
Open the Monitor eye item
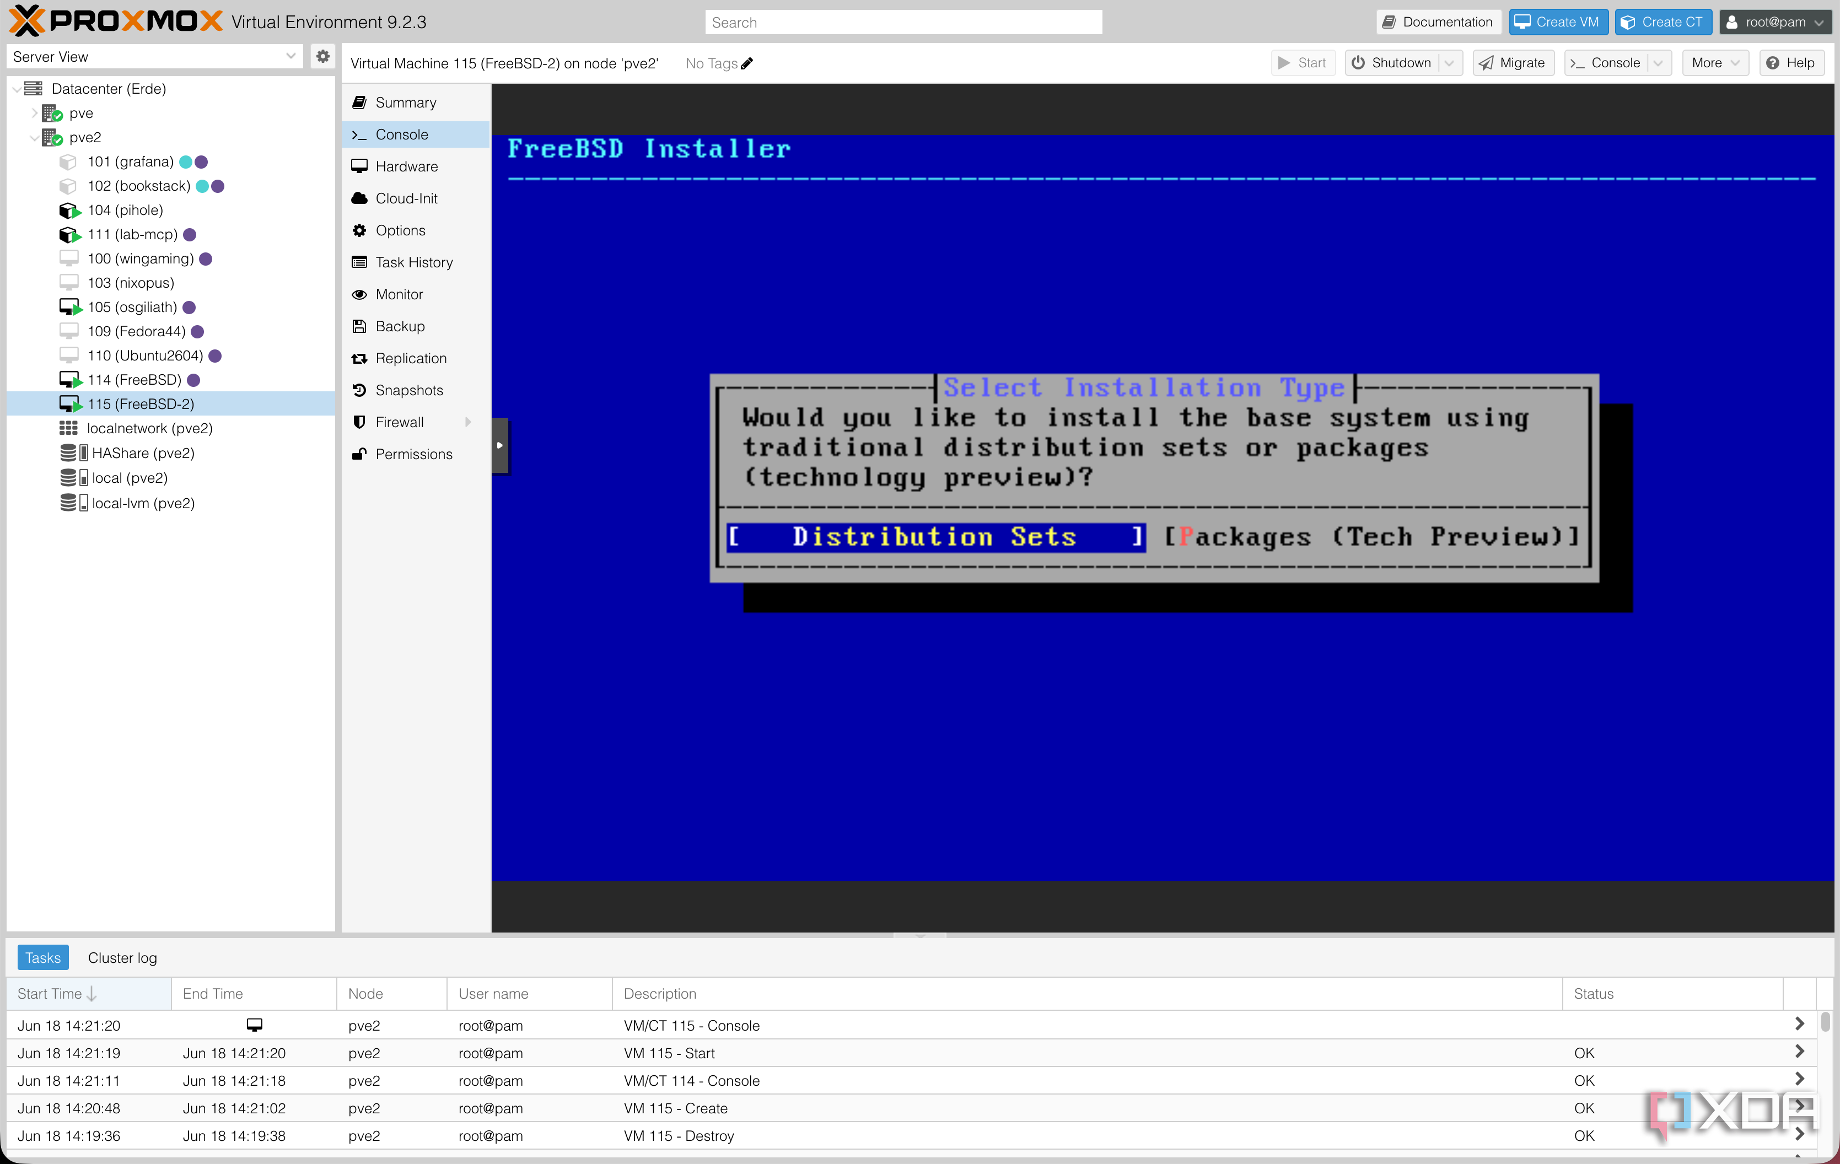pos(416,295)
